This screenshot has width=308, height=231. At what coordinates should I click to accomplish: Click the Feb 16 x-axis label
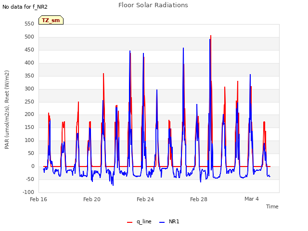[38, 199]
